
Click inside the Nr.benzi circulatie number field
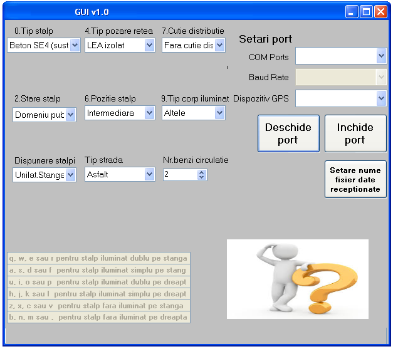[178, 175]
